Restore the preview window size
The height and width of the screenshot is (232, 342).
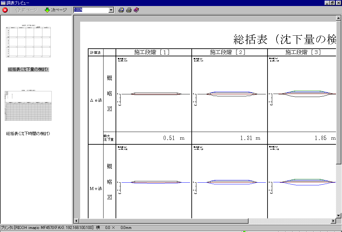pyautogui.click(x=332, y=3)
